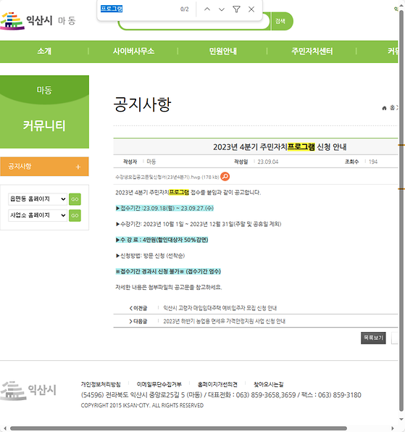
Task: Click the post title 2023년 4분기 주민자치프로그램
Action: [280, 147]
